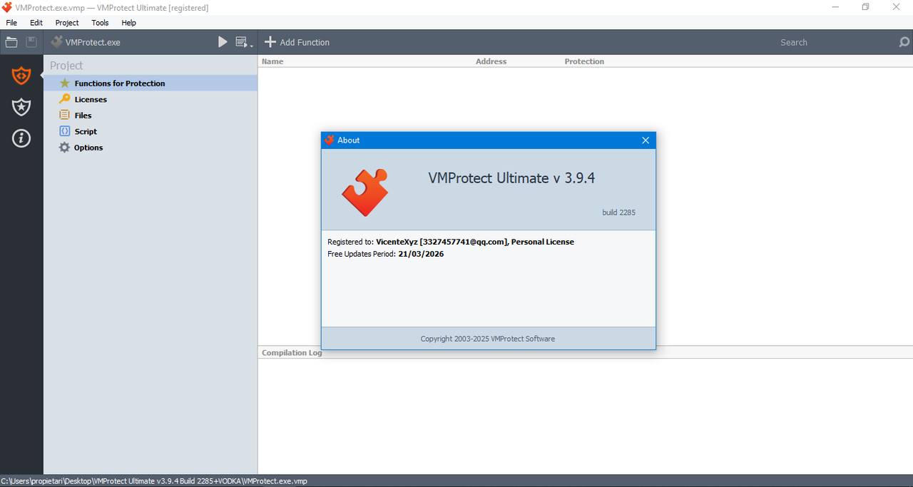Image resolution: width=913 pixels, height=487 pixels.
Task: Click the Protection column header
Action: pos(584,61)
